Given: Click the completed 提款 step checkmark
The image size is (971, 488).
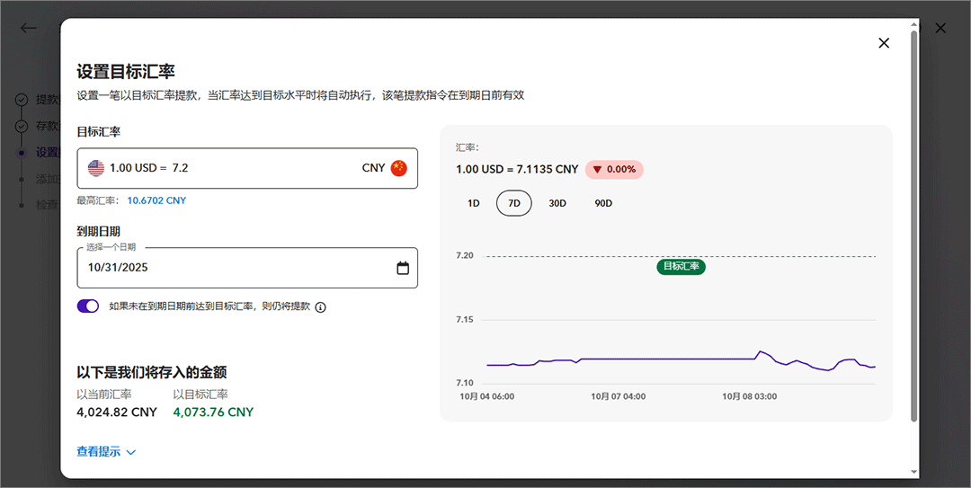Looking at the screenshot, I should coord(22,100).
